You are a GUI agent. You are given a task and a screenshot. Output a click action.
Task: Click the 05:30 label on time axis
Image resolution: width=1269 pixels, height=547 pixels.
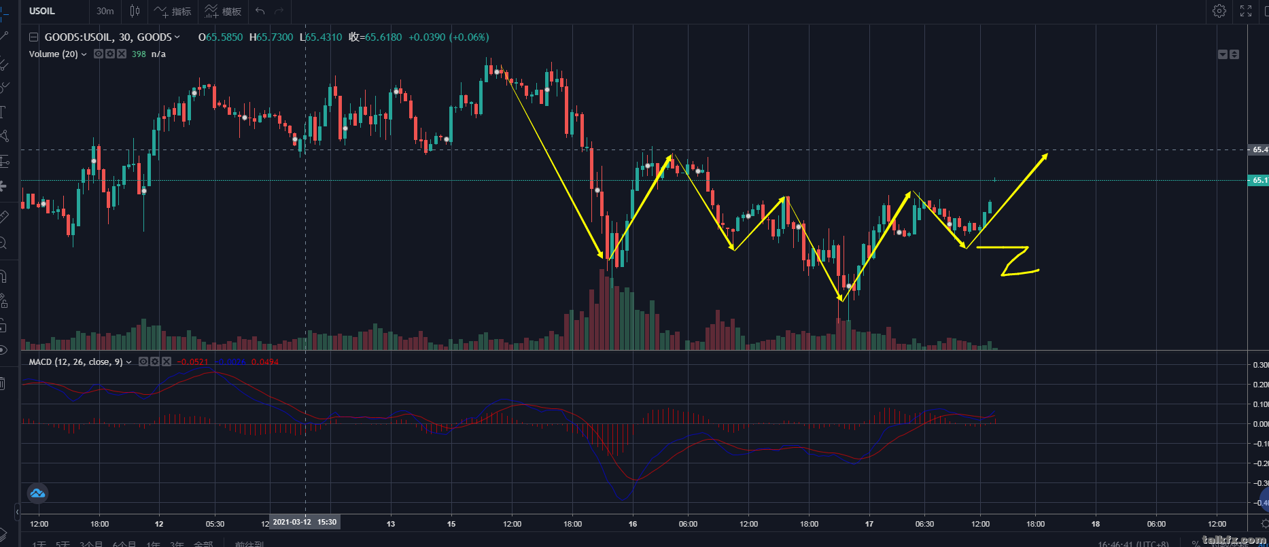(x=215, y=524)
